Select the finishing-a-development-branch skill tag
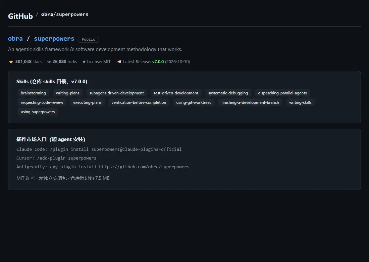Screen dimensions: 369x262 click(250, 102)
